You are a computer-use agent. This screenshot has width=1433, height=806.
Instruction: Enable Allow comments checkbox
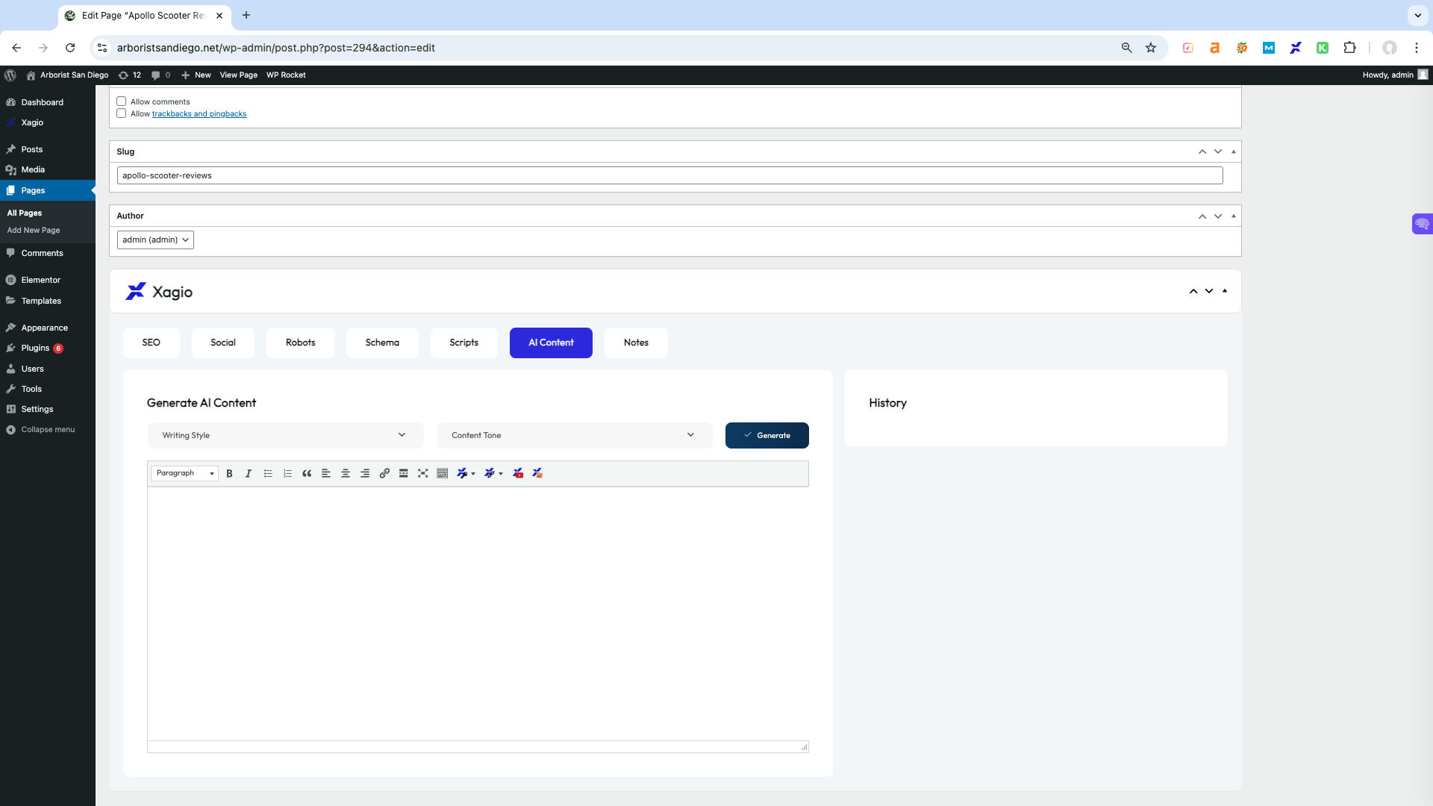click(121, 101)
